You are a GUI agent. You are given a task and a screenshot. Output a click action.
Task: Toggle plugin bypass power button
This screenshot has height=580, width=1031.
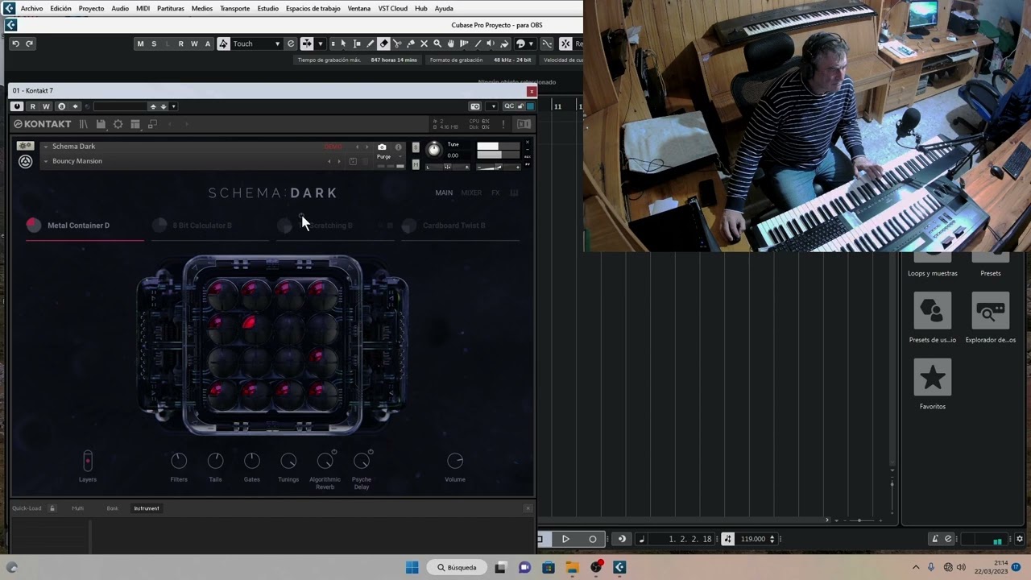(17, 106)
